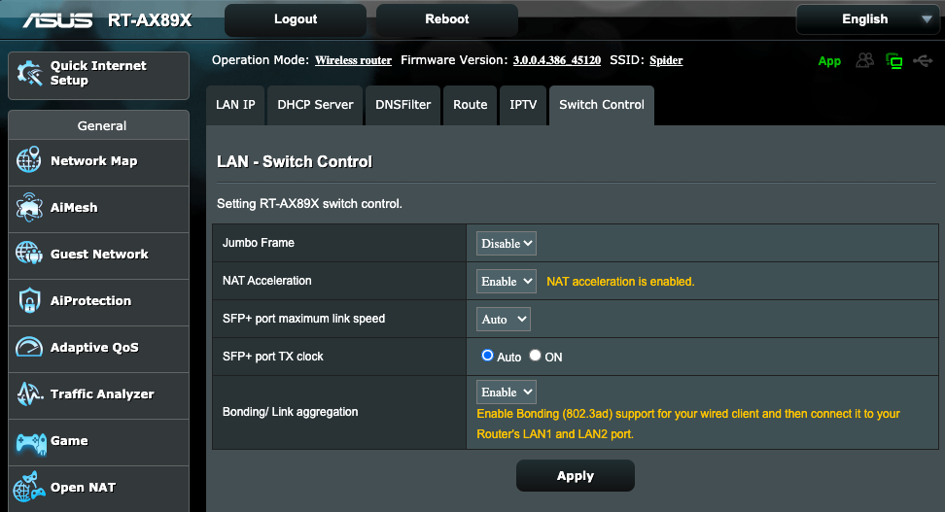The image size is (945, 512).
Task: Click the 'LAN - Switch Control' heading
Action: (x=295, y=161)
